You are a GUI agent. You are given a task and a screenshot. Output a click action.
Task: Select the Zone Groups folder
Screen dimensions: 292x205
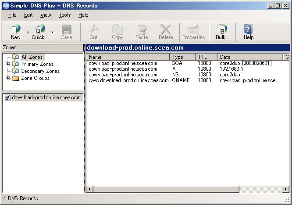click(36, 78)
